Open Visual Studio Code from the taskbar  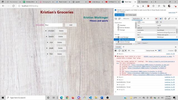click(x=90, y=97)
